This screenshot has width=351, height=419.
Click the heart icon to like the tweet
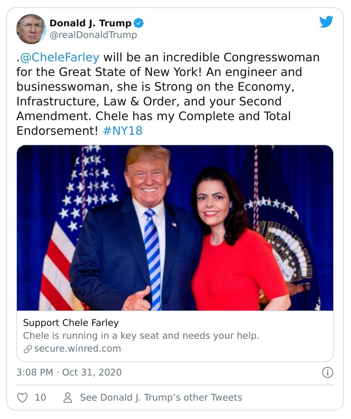click(22, 397)
